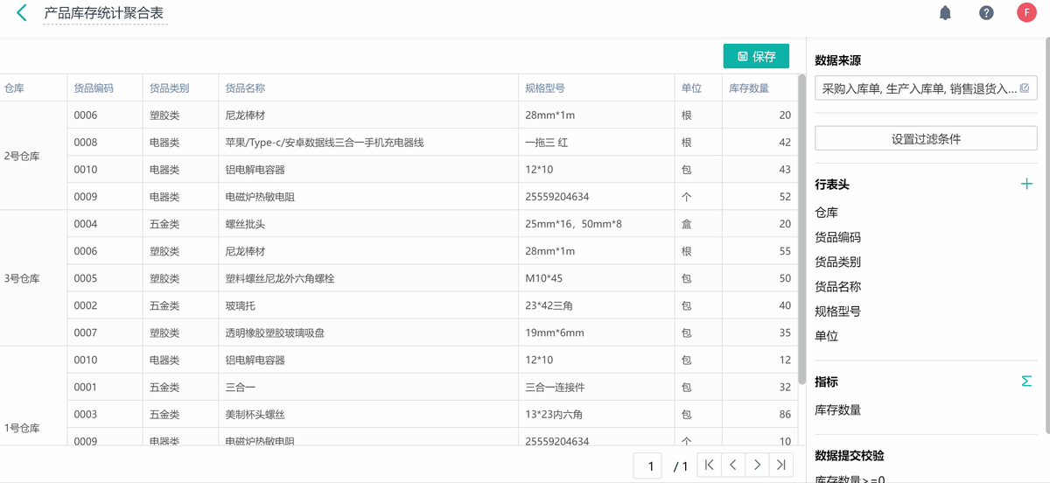1050x483 pixels.
Task: Select 仓库 in the row header list
Action: pyautogui.click(x=827, y=213)
